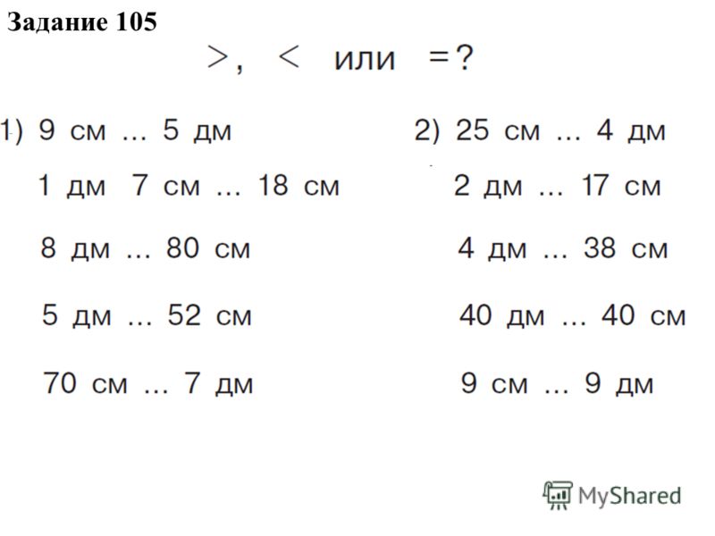Click the dots between 5 дм and 52 см
The height and width of the screenshot is (536, 715).
tap(139, 322)
